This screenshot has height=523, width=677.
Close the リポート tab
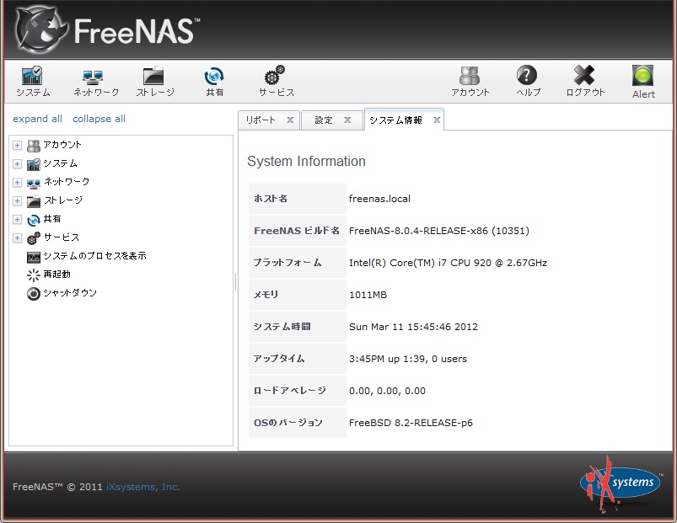click(x=290, y=120)
